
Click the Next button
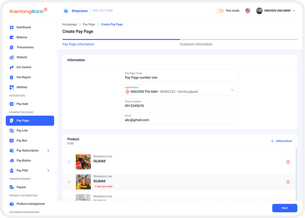(285, 208)
